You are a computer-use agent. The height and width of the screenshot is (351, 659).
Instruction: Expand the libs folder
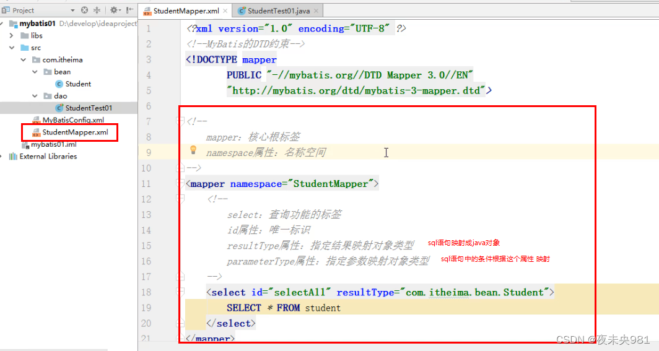coord(11,36)
